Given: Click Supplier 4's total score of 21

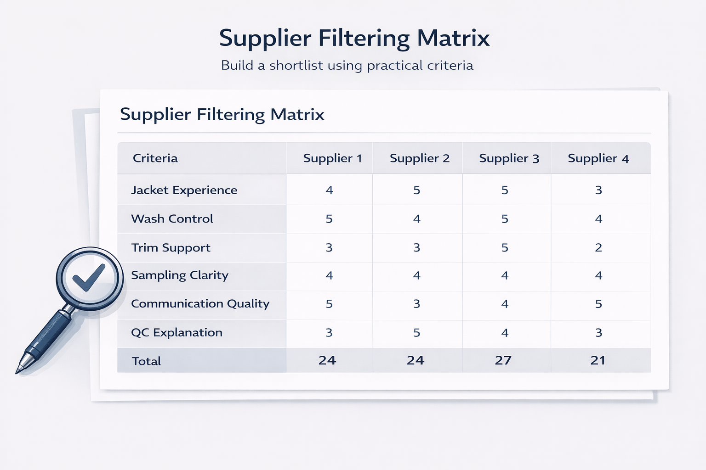Looking at the screenshot, I should [598, 360].
